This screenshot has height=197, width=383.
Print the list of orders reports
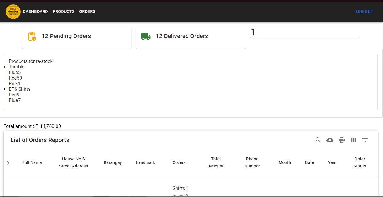tap(342, 140)
